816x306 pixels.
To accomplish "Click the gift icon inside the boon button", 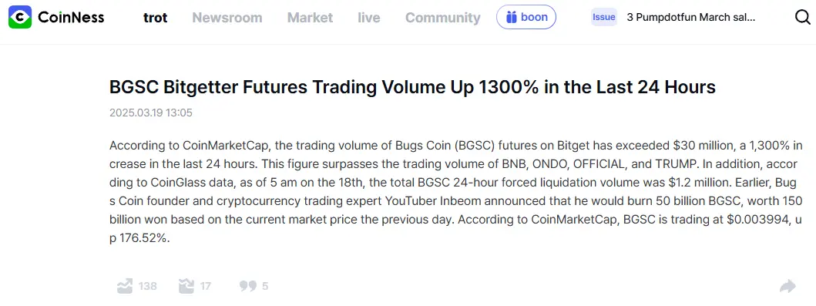I will (512, 17).
